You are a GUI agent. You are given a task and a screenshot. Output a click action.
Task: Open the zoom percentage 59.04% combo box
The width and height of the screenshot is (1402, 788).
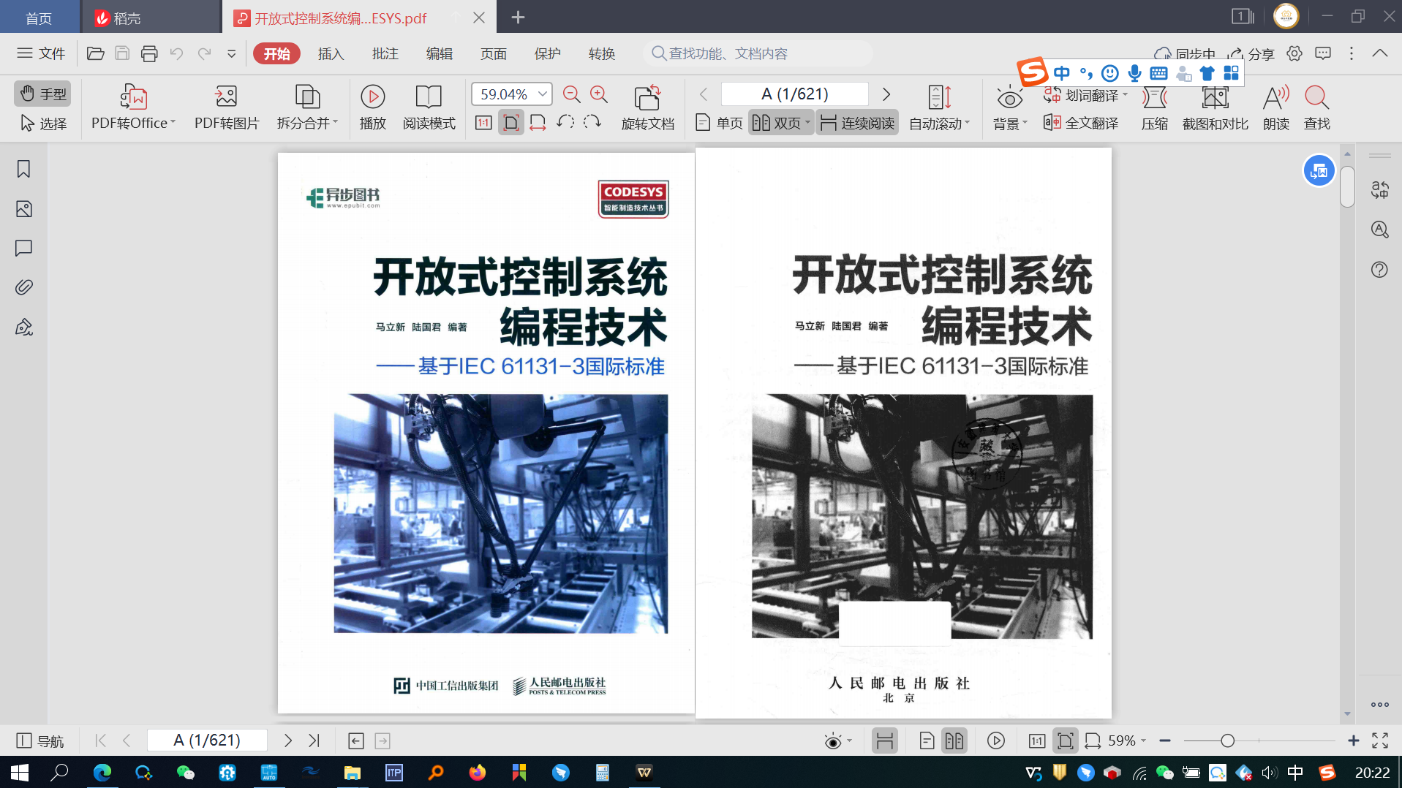[x=511, y=94]
